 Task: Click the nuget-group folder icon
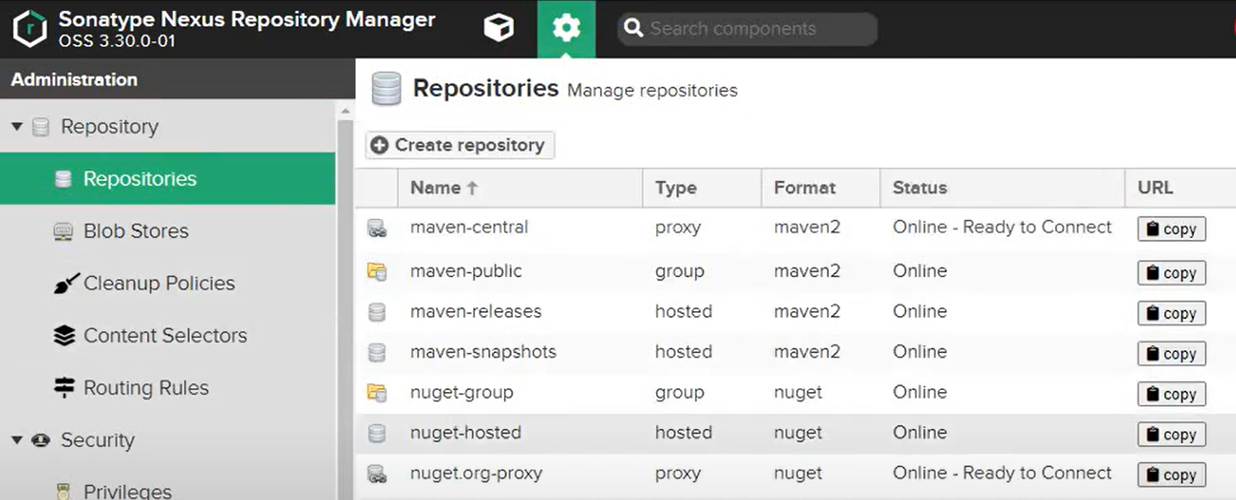pyautogui.click(x=377, y=394)
